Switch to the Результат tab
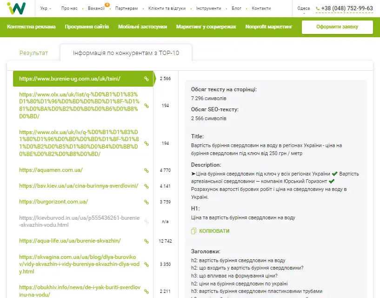The image size is (380, 298). pos(33,53)
